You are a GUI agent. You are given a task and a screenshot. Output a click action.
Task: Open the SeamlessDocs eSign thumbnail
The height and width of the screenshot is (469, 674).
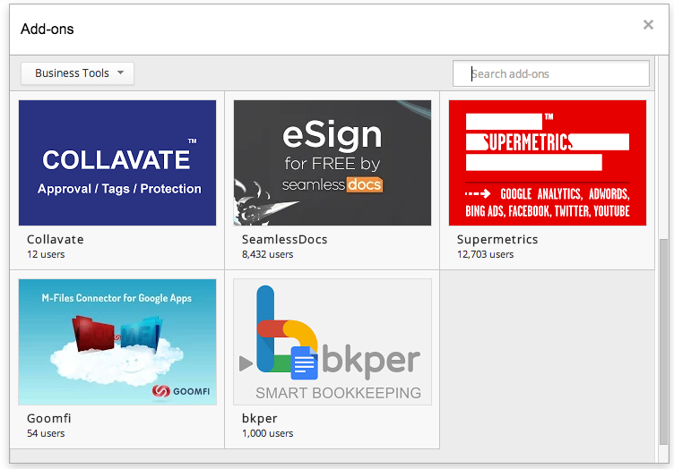pyautogui.click(x=333, y=163)
